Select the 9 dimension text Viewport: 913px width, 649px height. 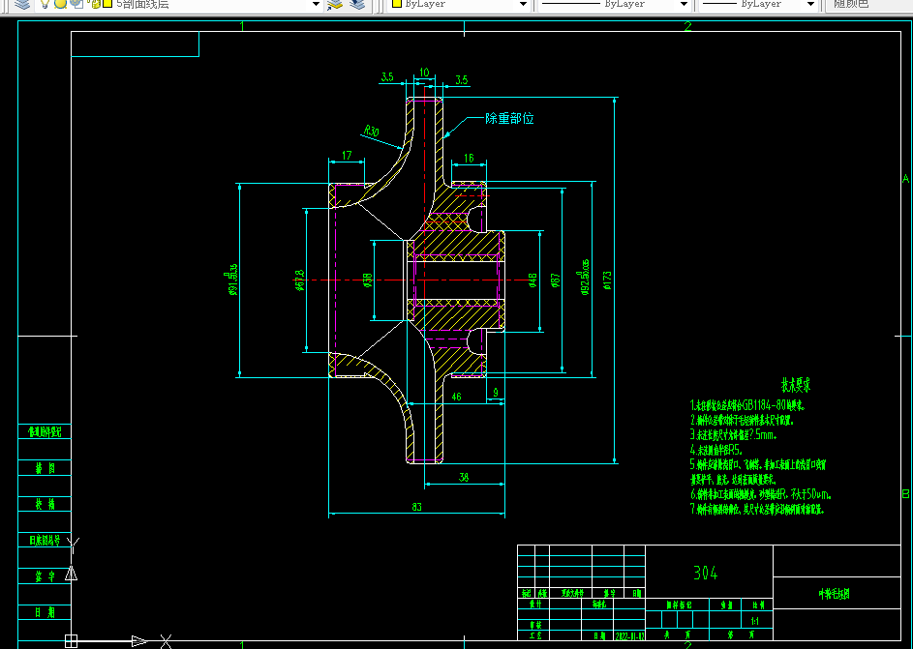496,393
